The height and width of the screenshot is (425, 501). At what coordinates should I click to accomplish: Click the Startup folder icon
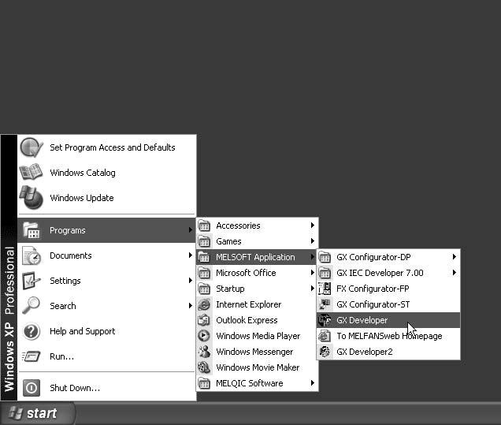pos(204,289)
